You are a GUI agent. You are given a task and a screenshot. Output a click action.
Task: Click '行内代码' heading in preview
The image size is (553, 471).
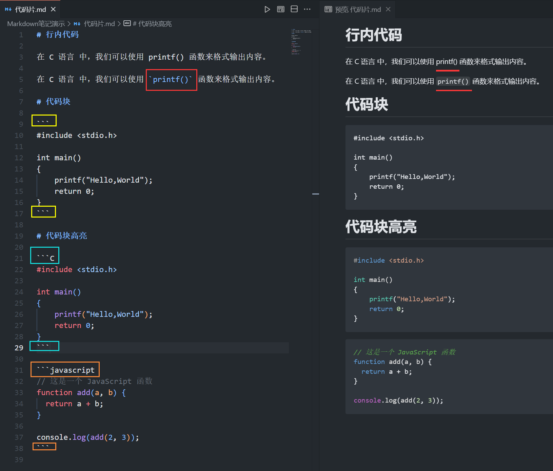pos(373,35)
